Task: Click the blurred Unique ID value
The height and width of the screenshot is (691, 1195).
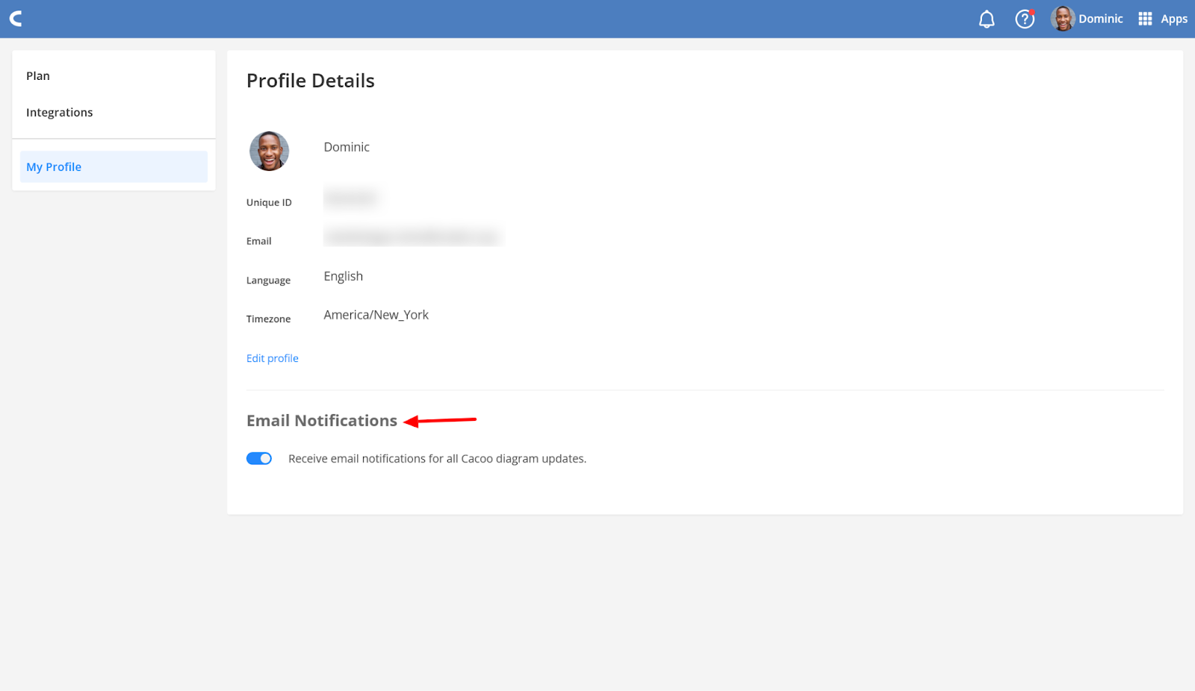Action: [351, 198]
